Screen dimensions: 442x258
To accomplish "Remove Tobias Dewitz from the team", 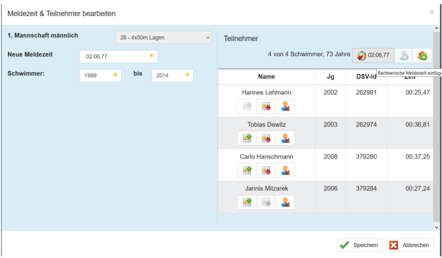I will click(285, 138).
